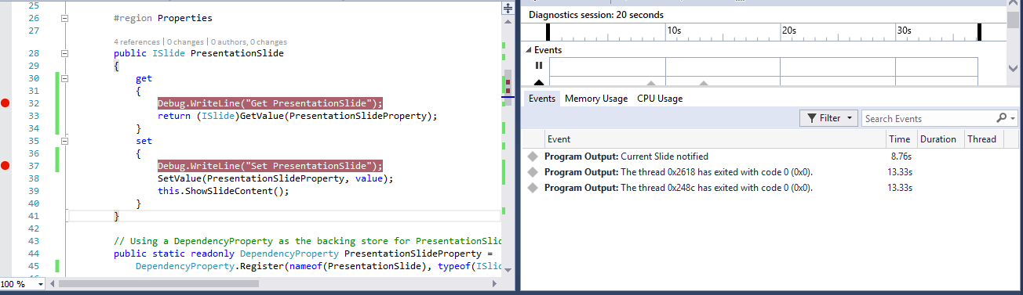Image resolution: width=1023 pixels, height=295 pixels.
Task: Click the Debug.WriteLine "Set PresentationSlide" statement
Action: point(270,166)
